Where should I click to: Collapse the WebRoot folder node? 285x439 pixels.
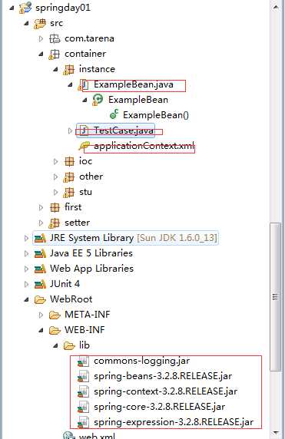[26, 300]
